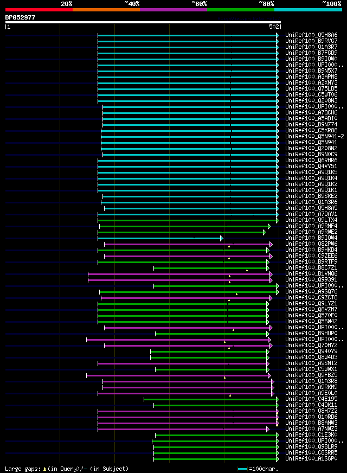Viewport: 347px width, 473px height.
Task: Select the UniRef100_Q75LD5 label
Action: click(x=311, y=89)
